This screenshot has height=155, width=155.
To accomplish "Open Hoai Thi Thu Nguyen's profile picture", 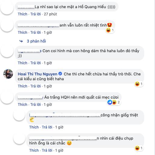I will coord(8,74).
